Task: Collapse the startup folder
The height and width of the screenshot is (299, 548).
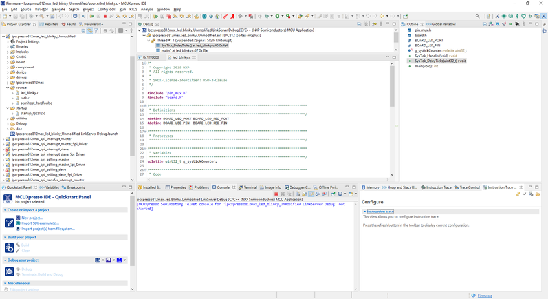Action: click(x=8, y=108)
